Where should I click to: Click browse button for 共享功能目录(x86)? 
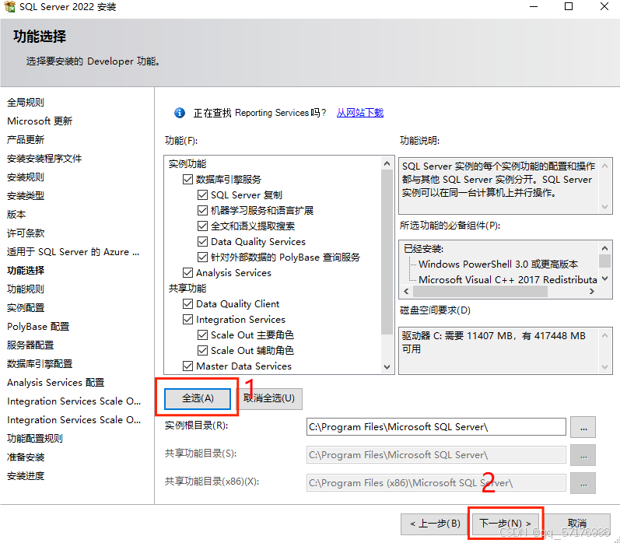tap(583, 483)
